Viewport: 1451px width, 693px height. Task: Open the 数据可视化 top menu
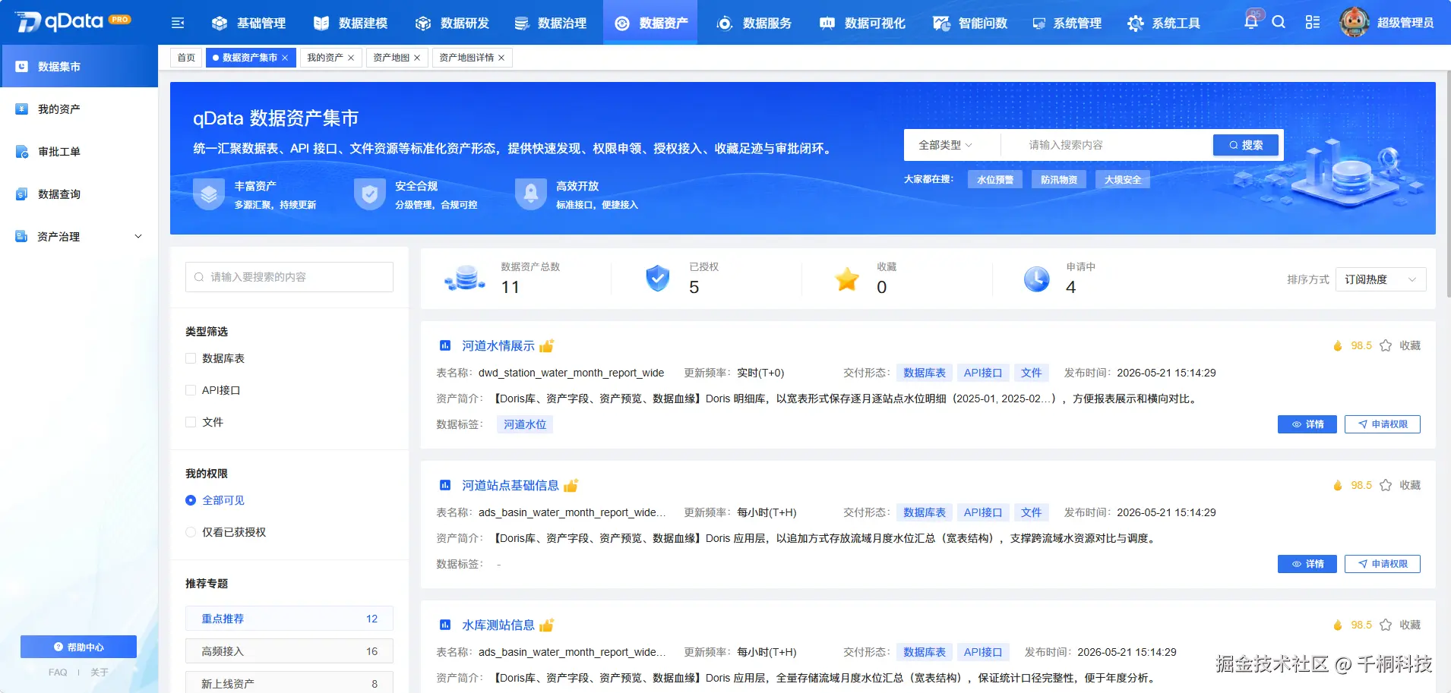point(863,23)
